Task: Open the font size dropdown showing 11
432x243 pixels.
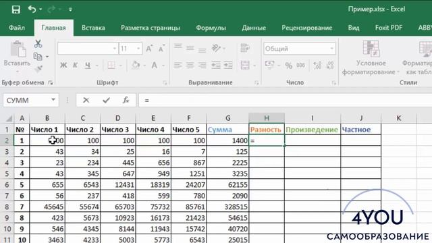Action: (x=138, y=49)
